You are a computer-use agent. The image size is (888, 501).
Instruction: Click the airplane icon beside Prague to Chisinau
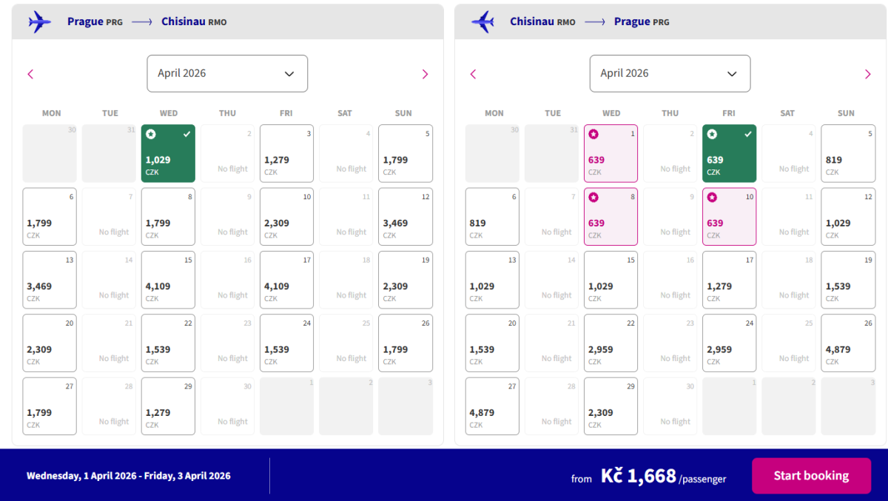39,21
